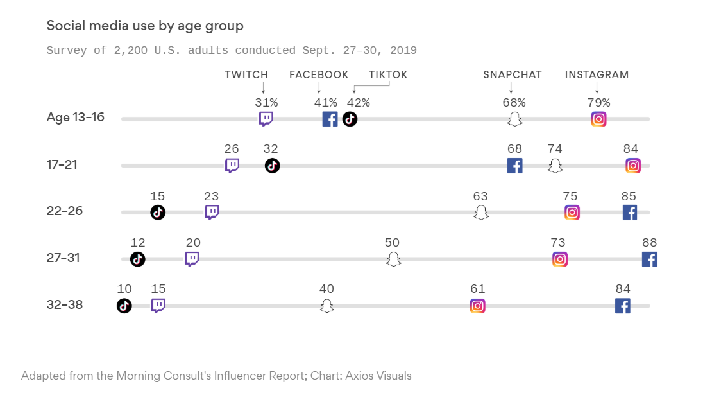The width and height of the screenshot is (712, 411).
Task: Click the Age 13-16 row label
Action: coord(76,118)
